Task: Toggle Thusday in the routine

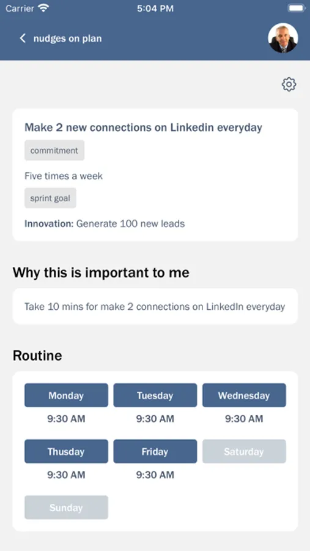Action: pyautogui.click(x=67, y=451)
